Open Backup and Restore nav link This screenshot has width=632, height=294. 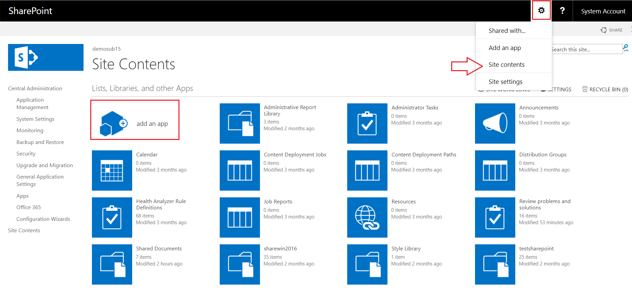coord(40,142)
